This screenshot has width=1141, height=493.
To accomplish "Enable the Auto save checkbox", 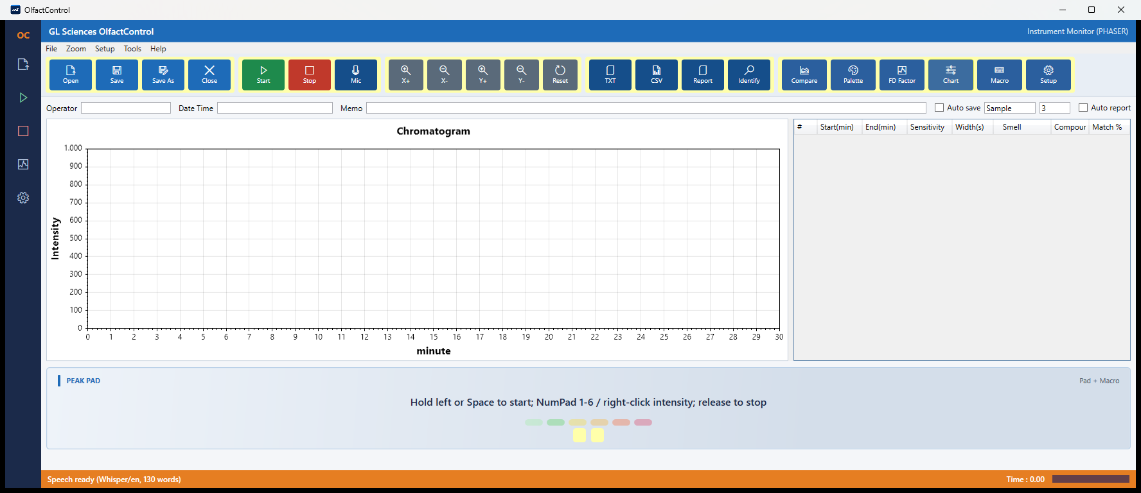I will [939, 108].
